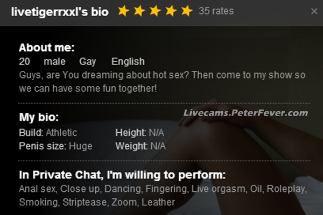Click the "English" language label
This screenshot has height=215, width=323.
pyautogui.click(x=128, y=62)
